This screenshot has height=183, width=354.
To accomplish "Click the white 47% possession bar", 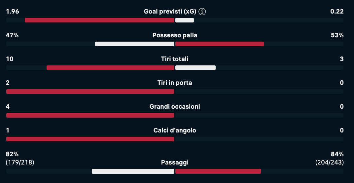I will pyautogui.click(x=134, y=44).
